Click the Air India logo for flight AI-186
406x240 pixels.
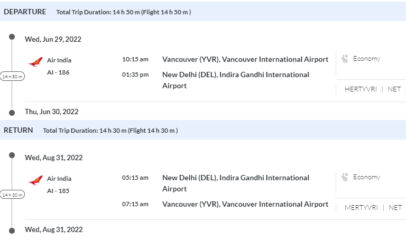pyautogui.click(x=35, y=62)
